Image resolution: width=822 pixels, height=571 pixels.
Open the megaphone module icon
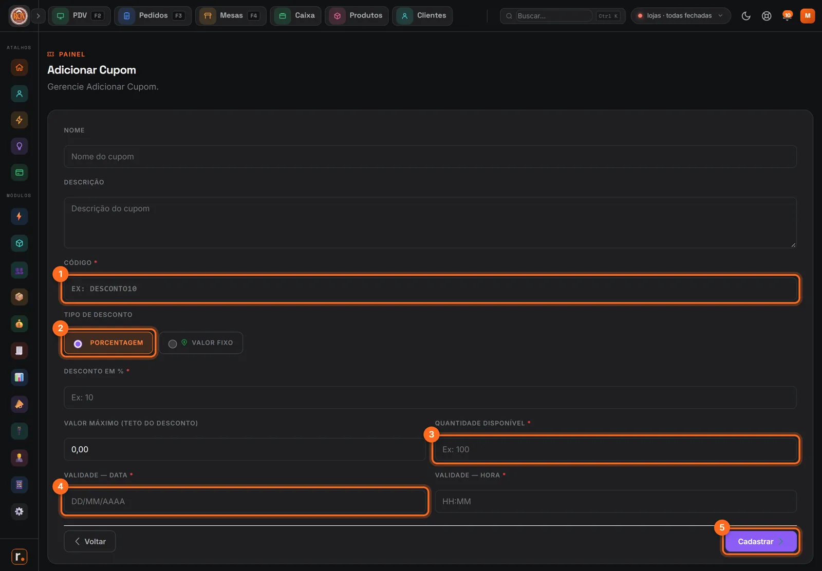click(19, 404)
